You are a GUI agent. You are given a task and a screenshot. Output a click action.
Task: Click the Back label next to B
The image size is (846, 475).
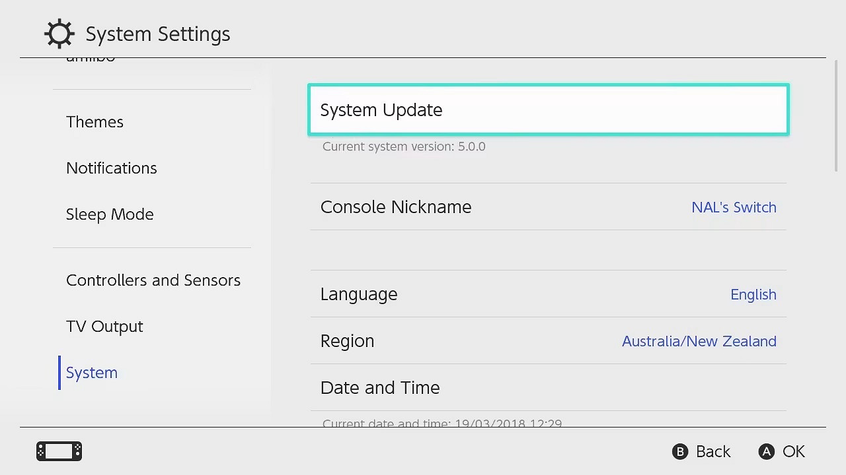(x=713, y=451)
